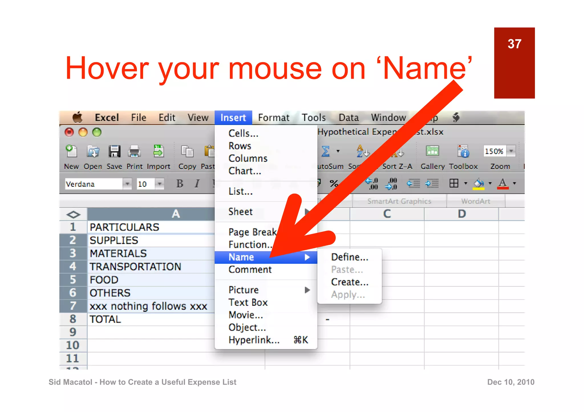Click the increase indent icon
Image resolution: width=584 pixels, height=412 pixels.
click(x=432, y=183)
